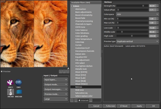Click the ENSICAEN logo
161x109 pixels.
coord(19,92)
